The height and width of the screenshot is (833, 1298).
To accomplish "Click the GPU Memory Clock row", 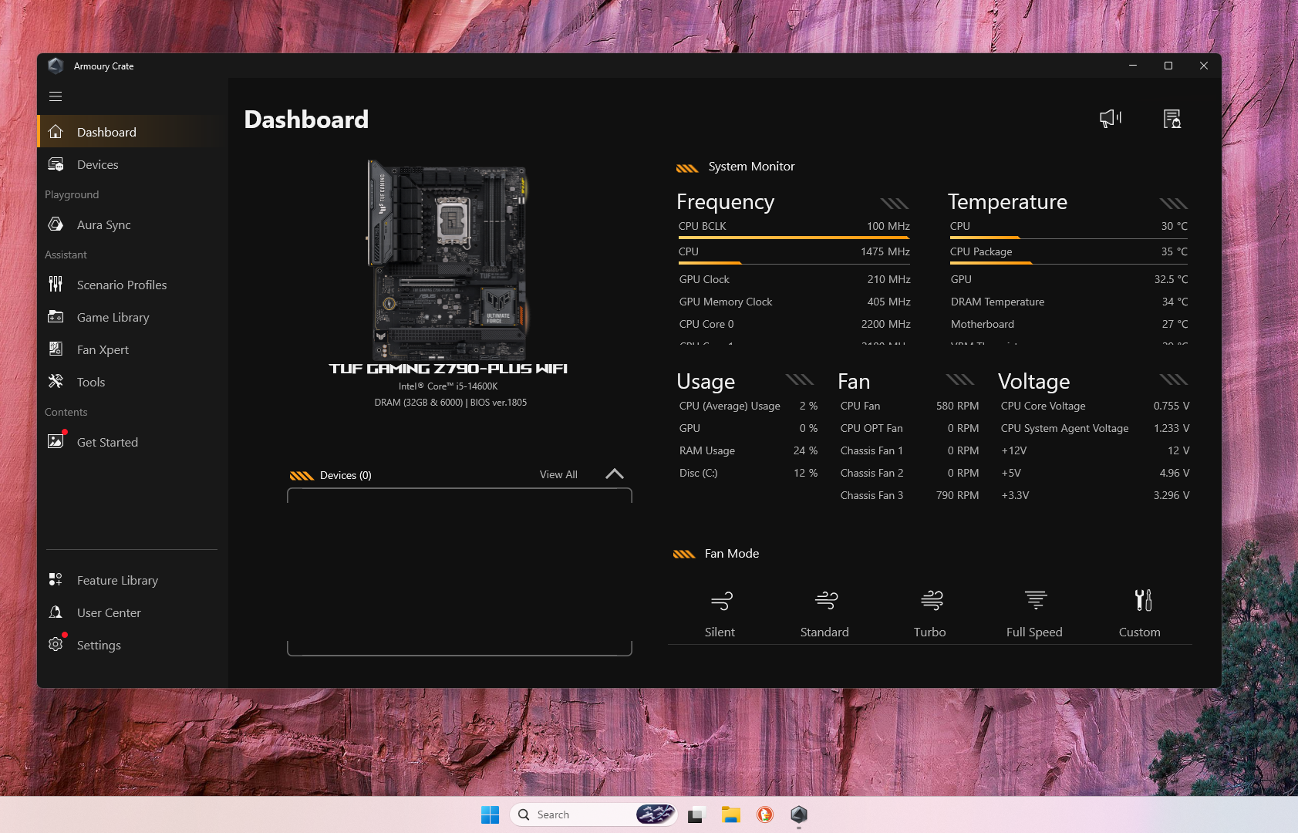I will tap(794, 302).
